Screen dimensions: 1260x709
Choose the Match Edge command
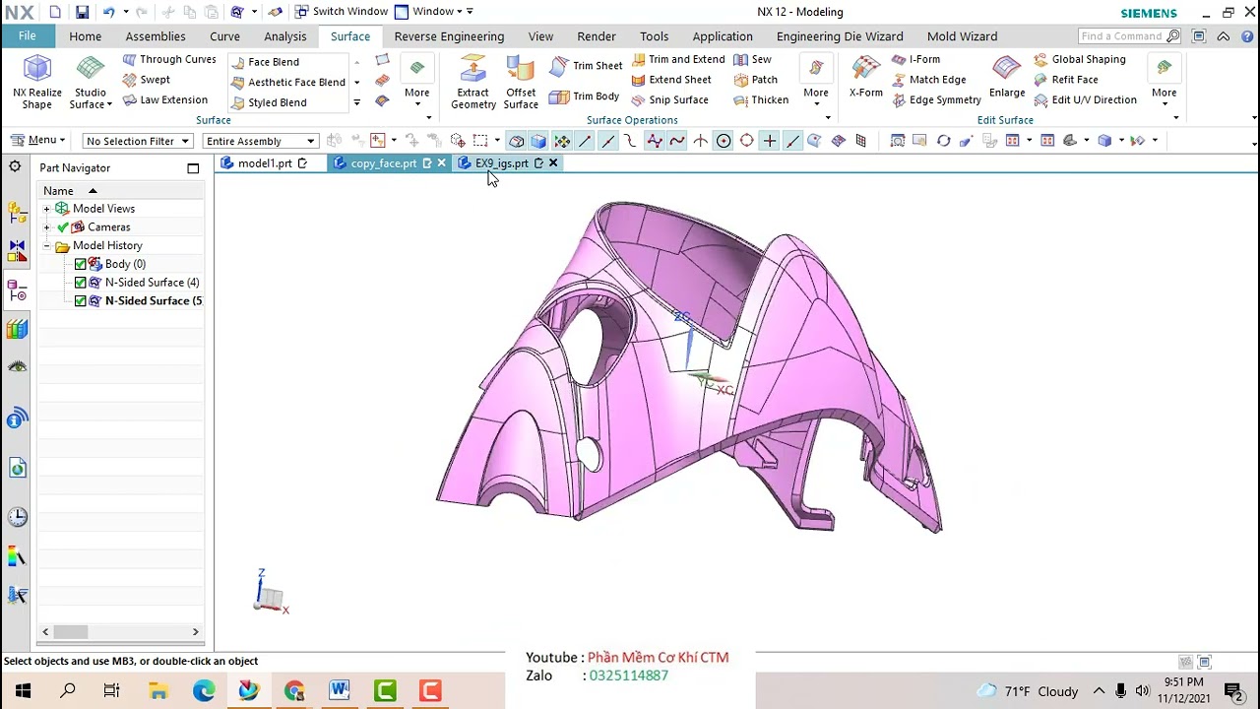929,80
